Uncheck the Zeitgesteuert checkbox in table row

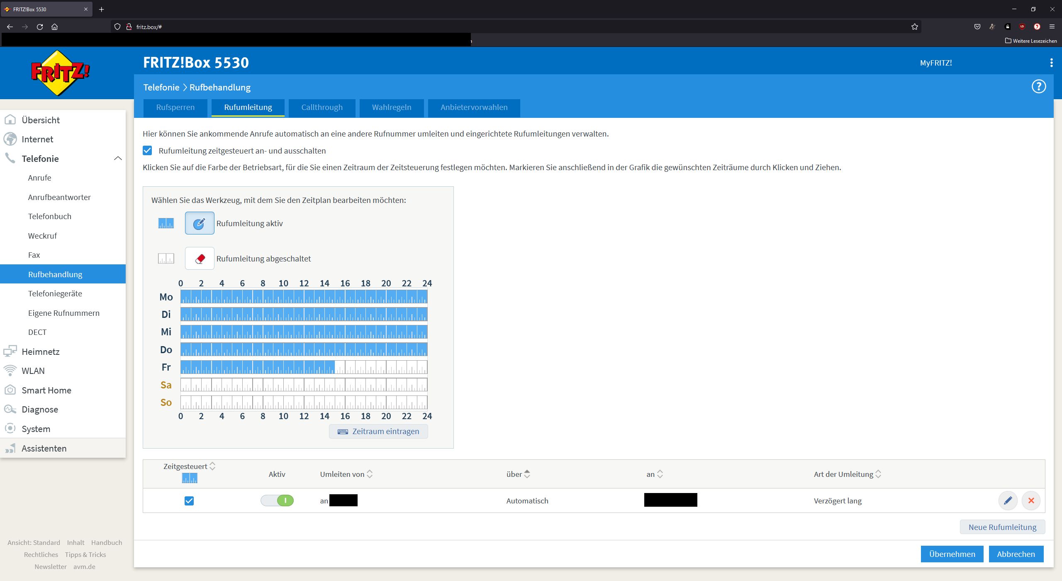coord(189,501)
